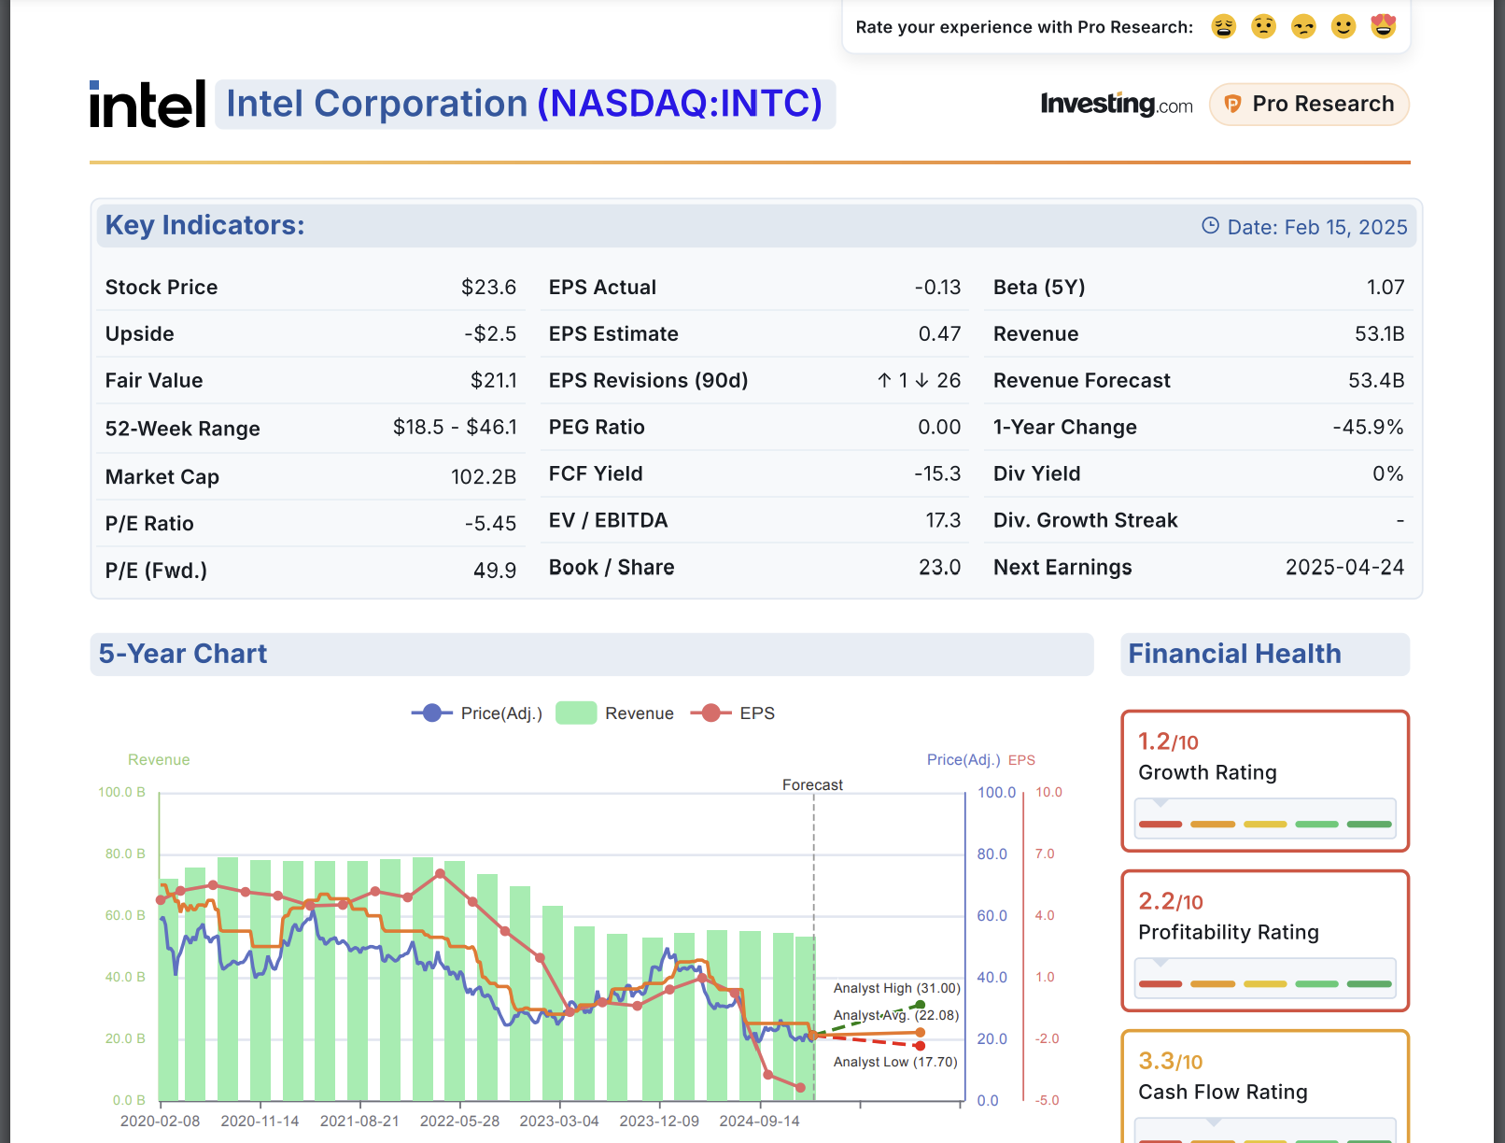This screenshot has width=1505, height=1143.
Task: Rate experience with the slightly smiling emoji
Action: [1343, 26]
